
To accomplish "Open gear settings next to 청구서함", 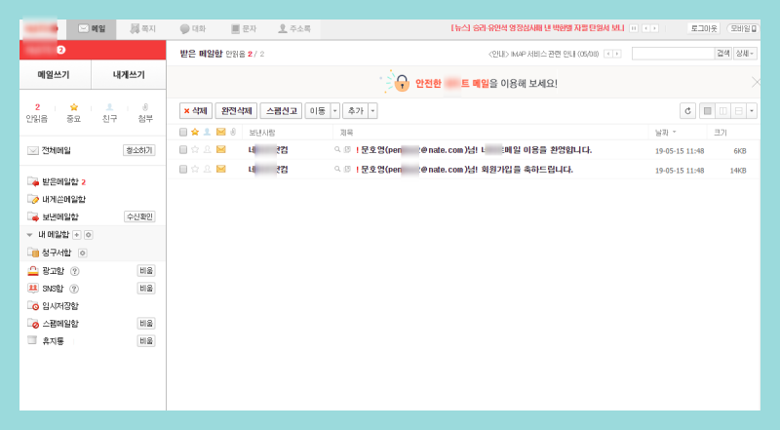I will pos(83,253).
